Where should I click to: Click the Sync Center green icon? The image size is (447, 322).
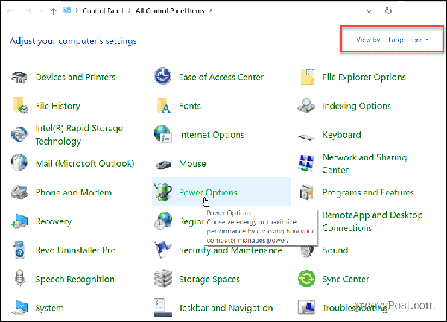click(306, 278)
